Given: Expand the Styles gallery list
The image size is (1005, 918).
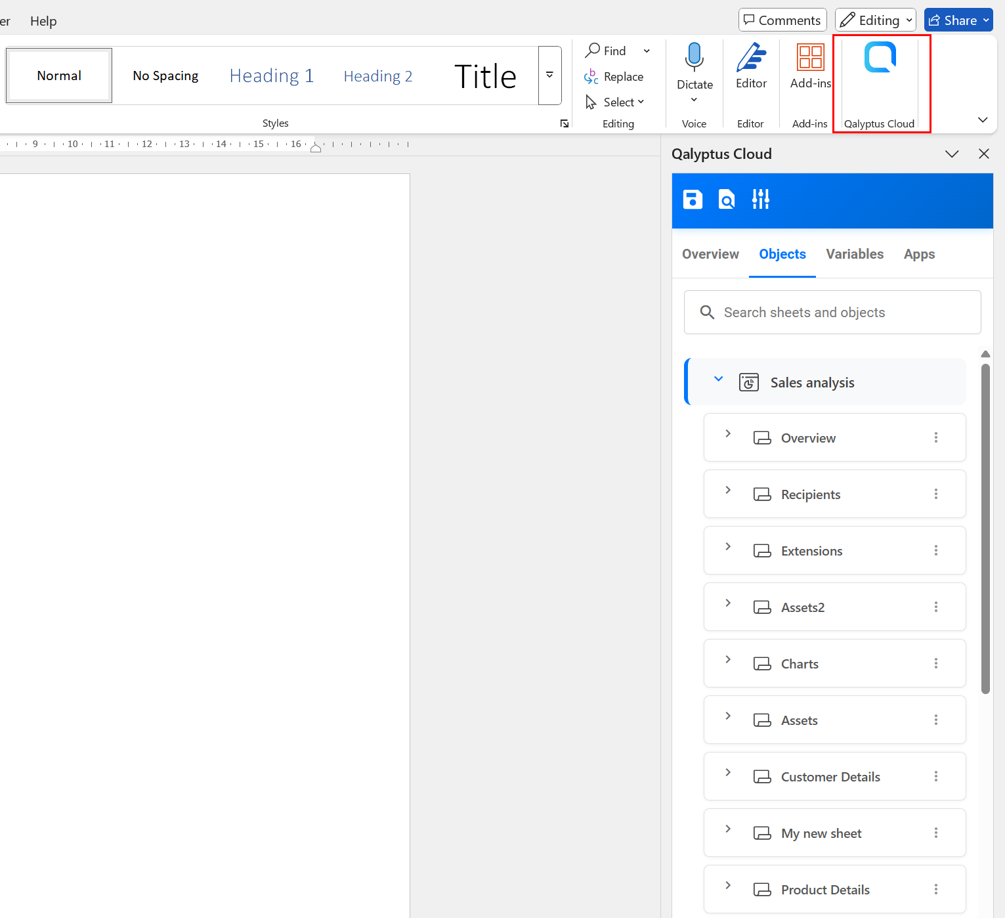Looking at the screenshot, I should tap(549, 76).
